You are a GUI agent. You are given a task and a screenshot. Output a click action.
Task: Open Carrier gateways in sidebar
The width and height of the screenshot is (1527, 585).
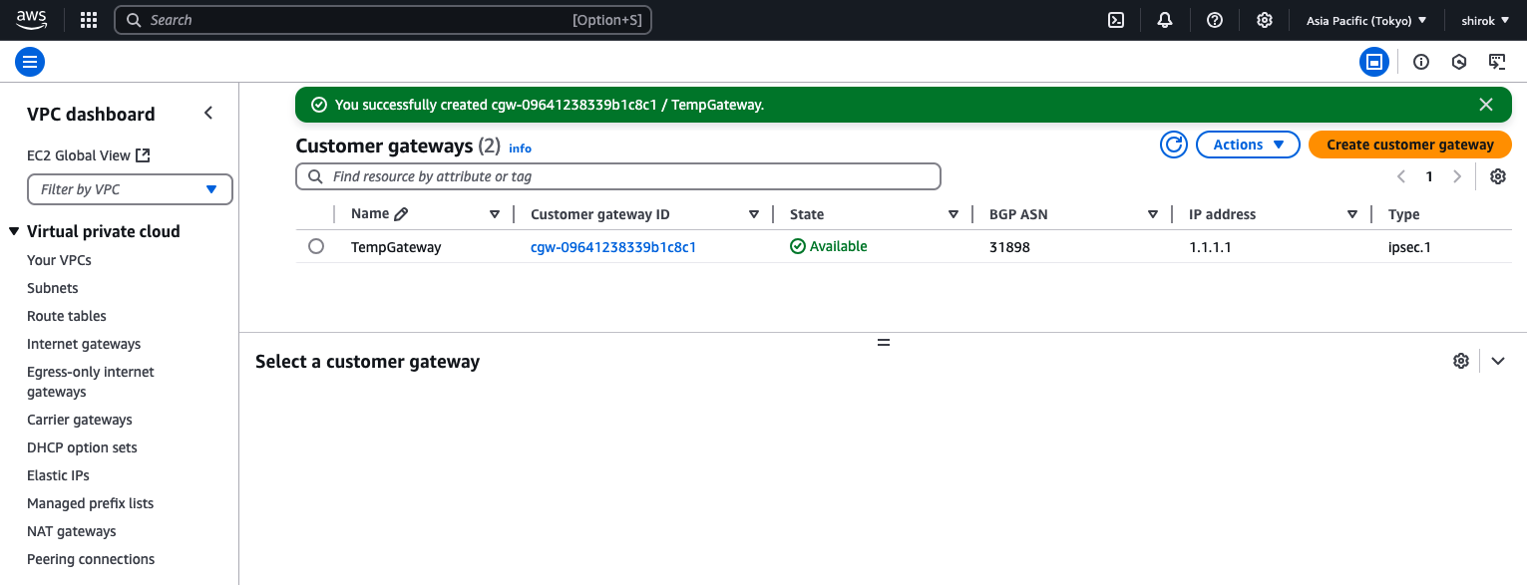pyautogui.click(x=80, y=420)
